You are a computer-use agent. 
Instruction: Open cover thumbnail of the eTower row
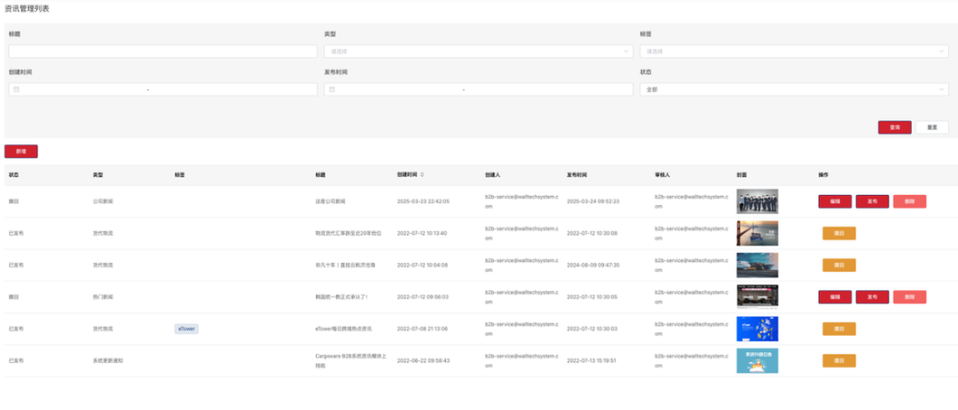(x=757, y=329)
